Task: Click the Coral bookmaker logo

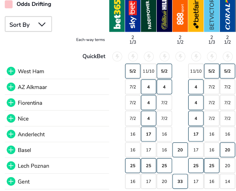Action: pyautogui.click(x=228, y=16)
